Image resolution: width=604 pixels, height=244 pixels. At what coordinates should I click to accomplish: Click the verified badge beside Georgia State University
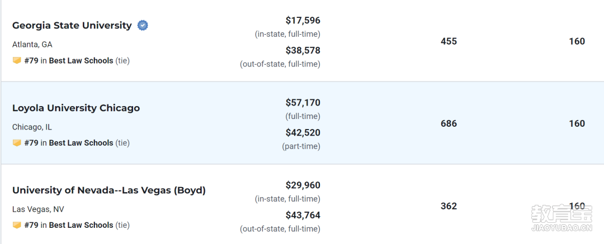point(143,25)
